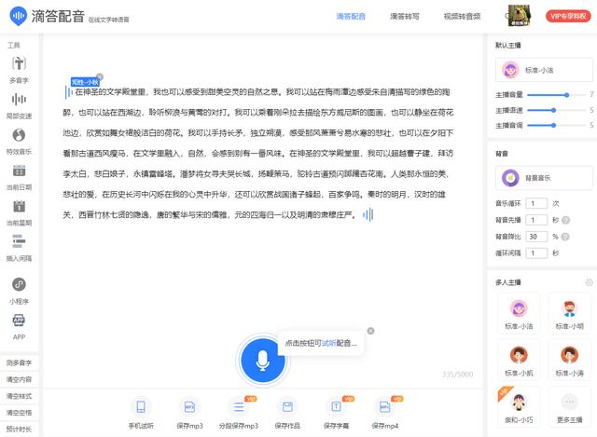Screen dimensions: 597x437
Task: Click the VIP专享特权 button
Action: (x=569, y=16)
